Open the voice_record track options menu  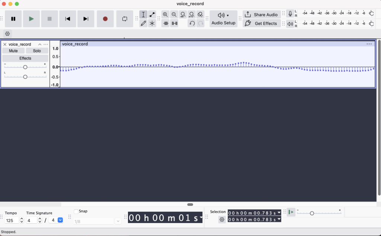tap(46, 44)
